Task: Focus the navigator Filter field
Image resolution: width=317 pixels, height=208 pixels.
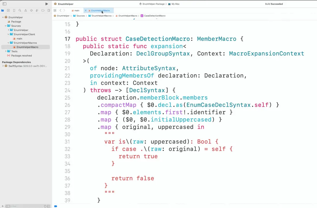Action: point(27,206)
